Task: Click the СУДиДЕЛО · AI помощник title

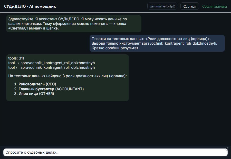Action: click(30, 6)
